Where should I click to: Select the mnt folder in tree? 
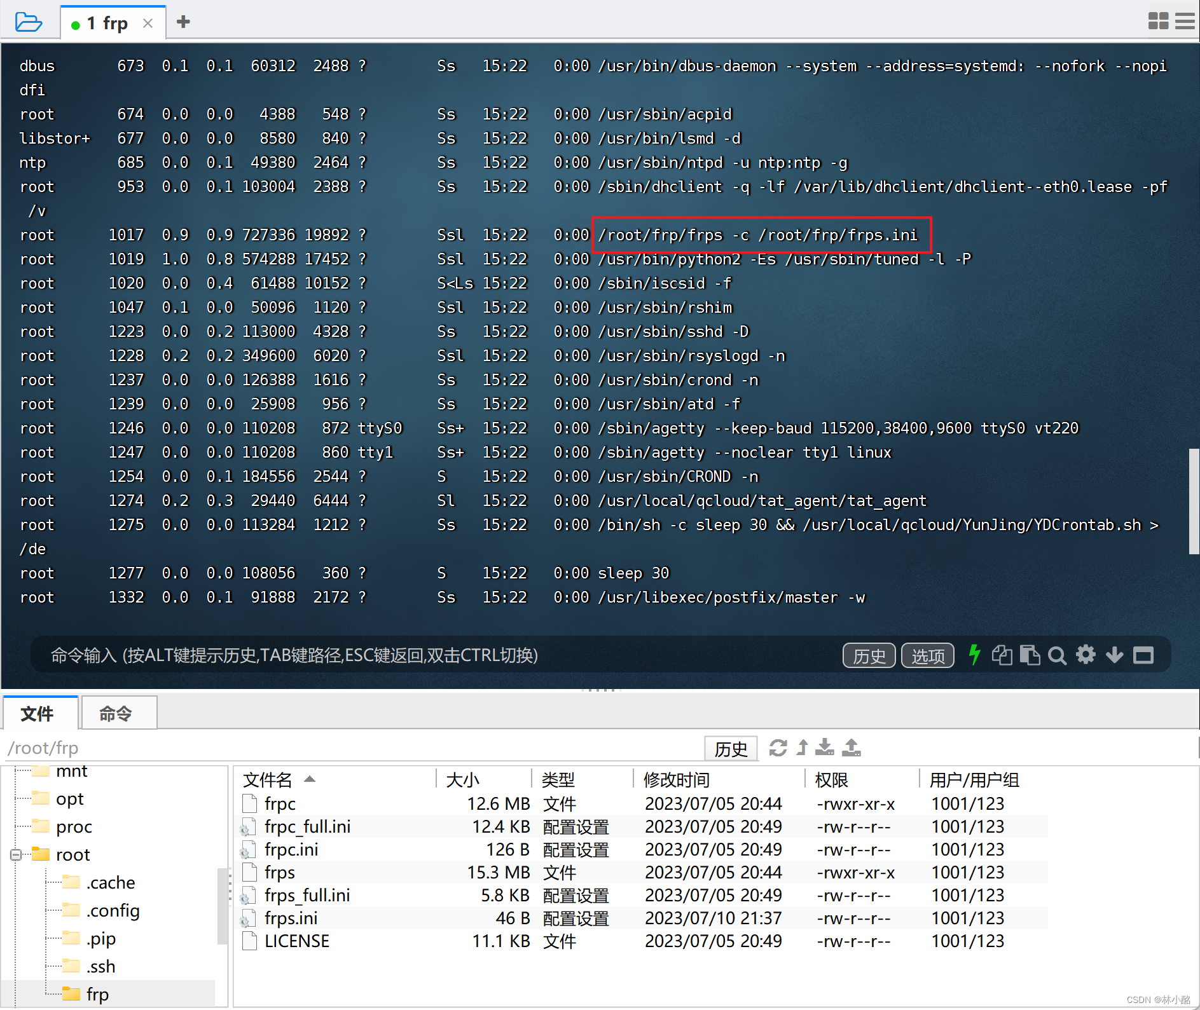71,772
